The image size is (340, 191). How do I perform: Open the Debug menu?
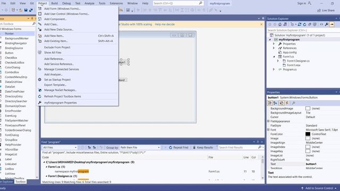pyautogui.click(x=66, y=3)
